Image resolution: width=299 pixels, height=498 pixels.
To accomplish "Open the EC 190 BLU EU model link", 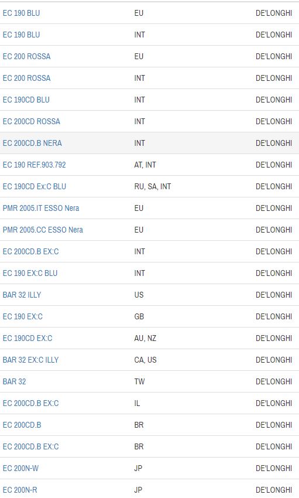I will (21, 13).
